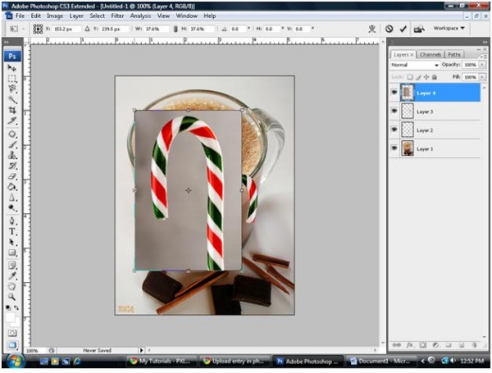Viewport: 492px width, 373px height.
Task: Select the Clone Stamp tool
Action: tap(12, 155)
